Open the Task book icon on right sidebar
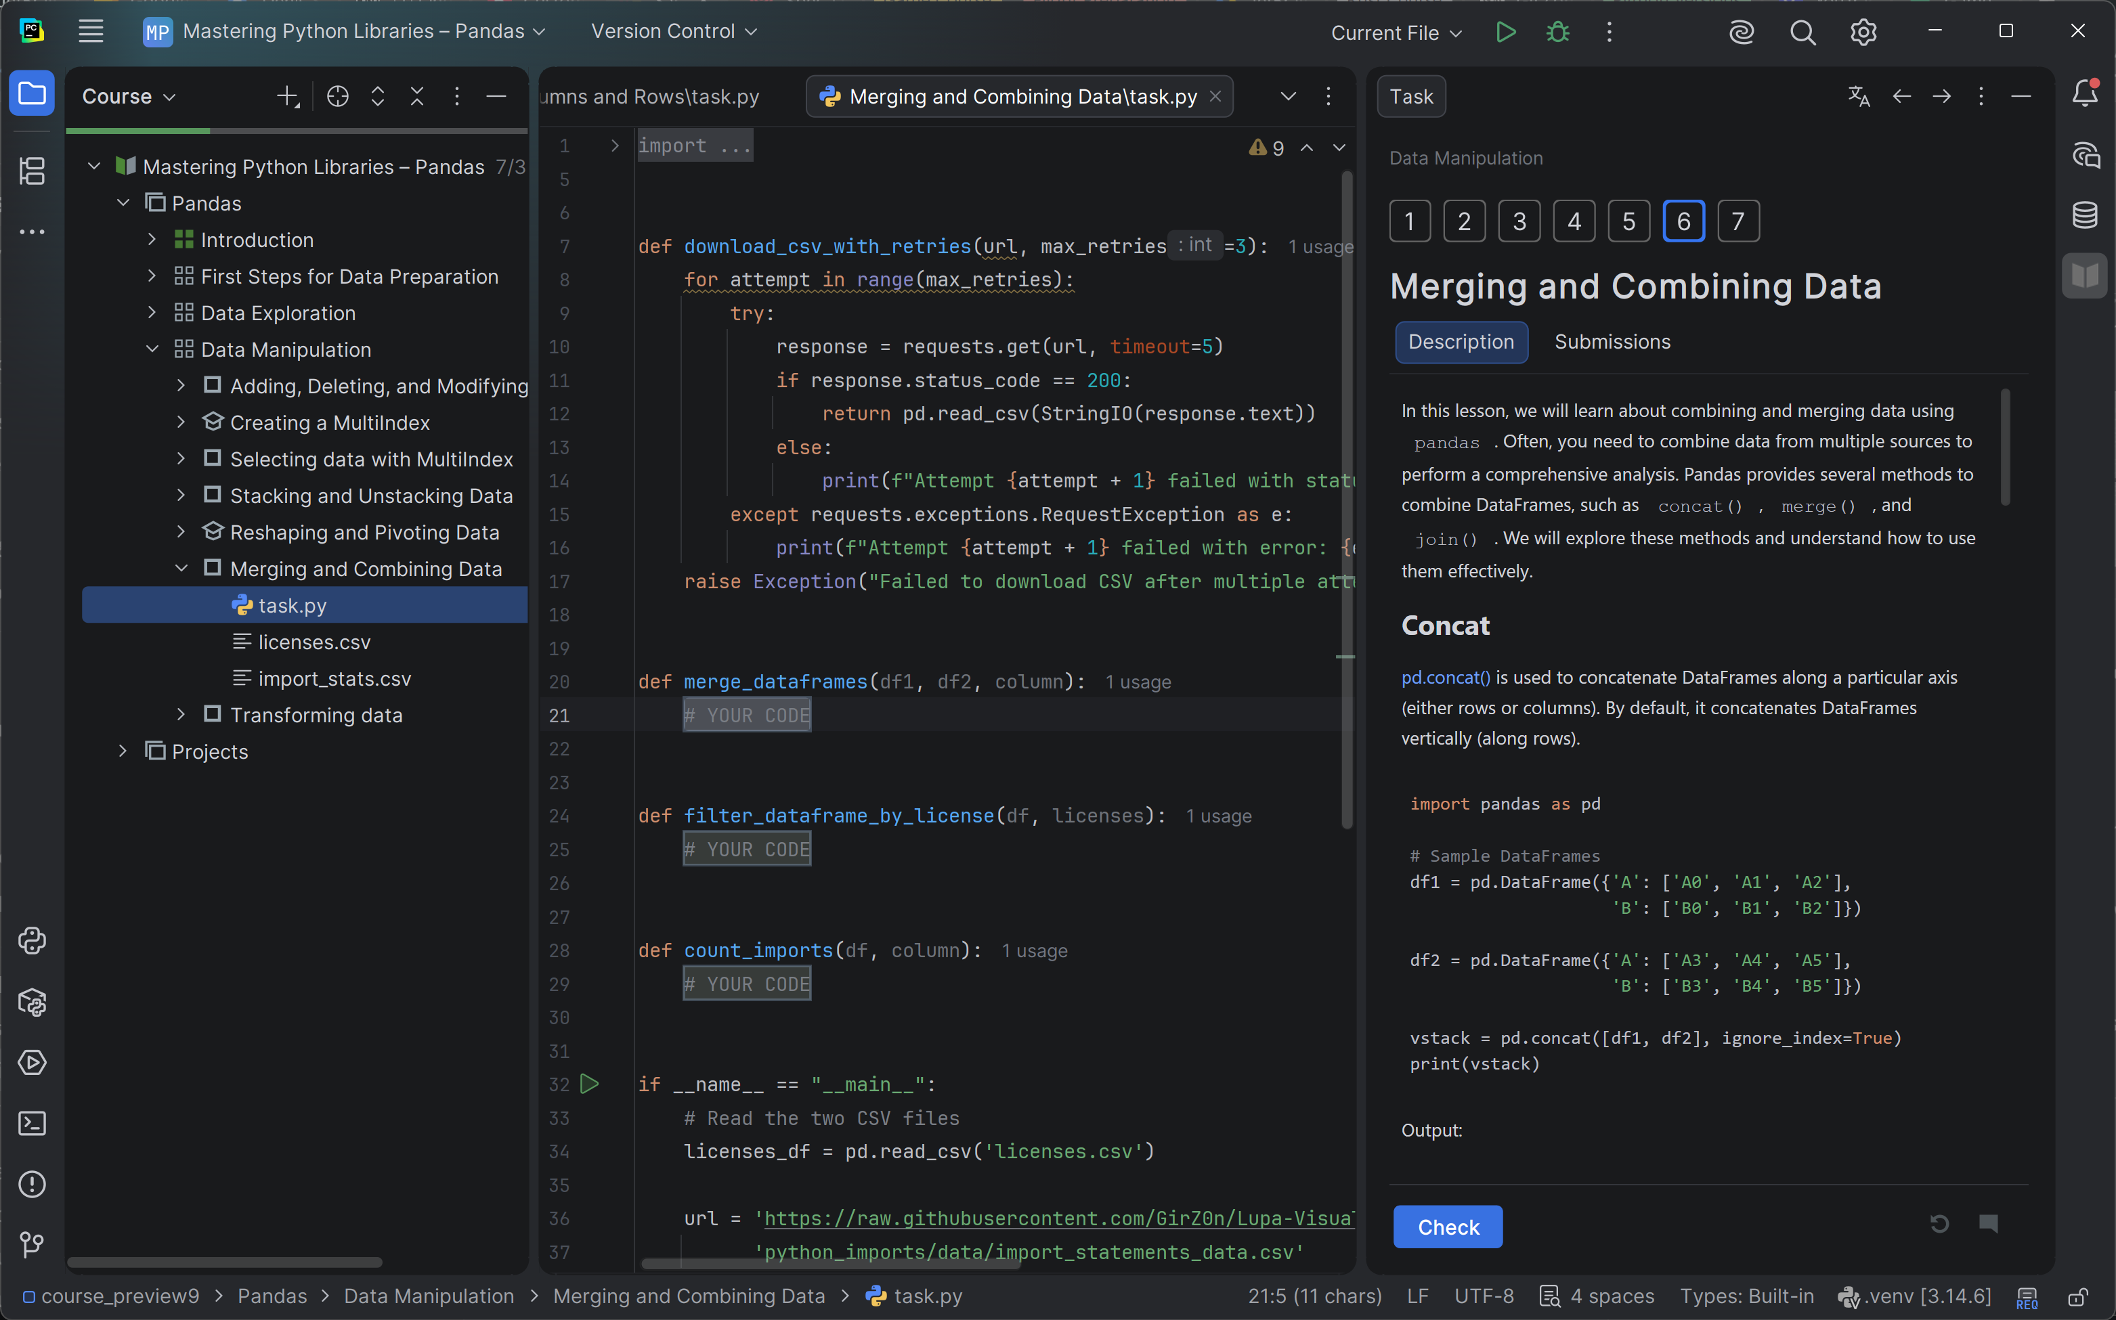Viewport: 2116px width, 1320px height. coord(2086,276)
